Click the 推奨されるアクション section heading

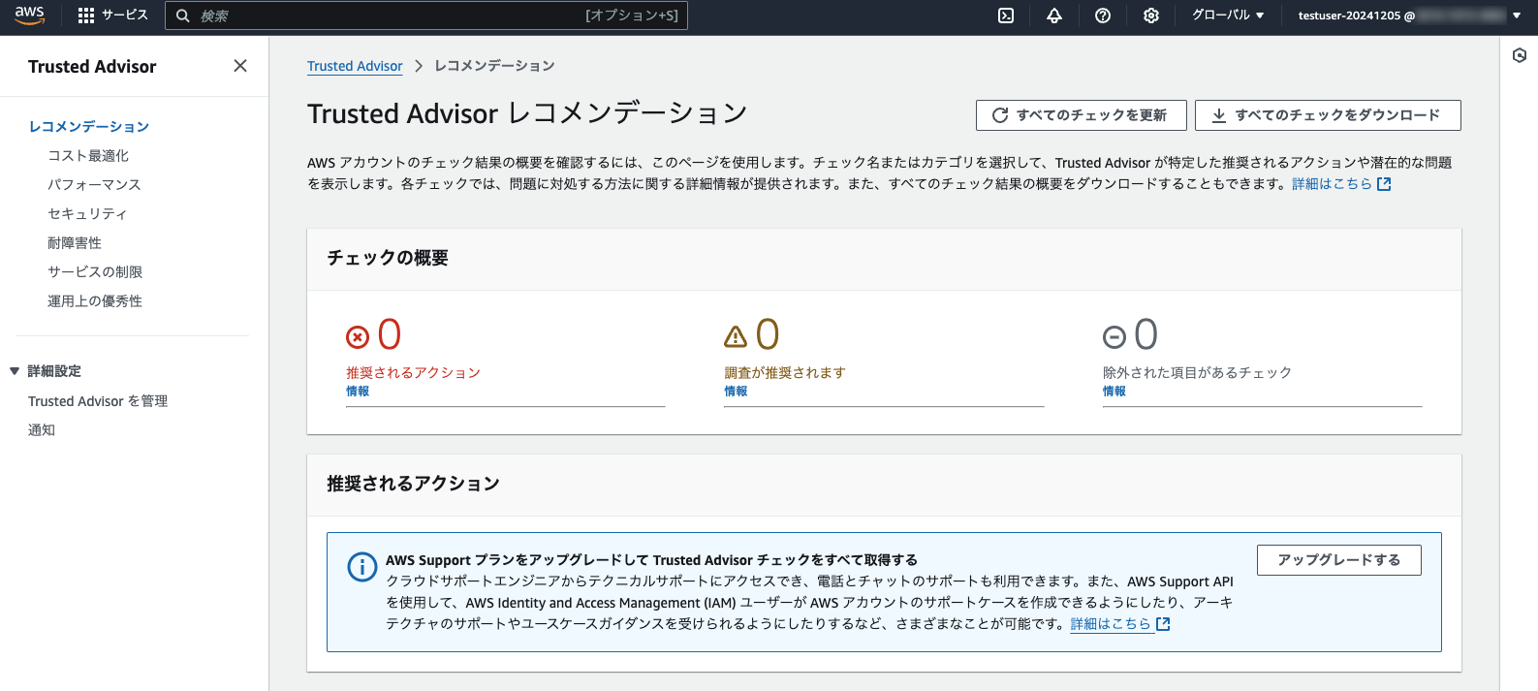coord(413,484)
